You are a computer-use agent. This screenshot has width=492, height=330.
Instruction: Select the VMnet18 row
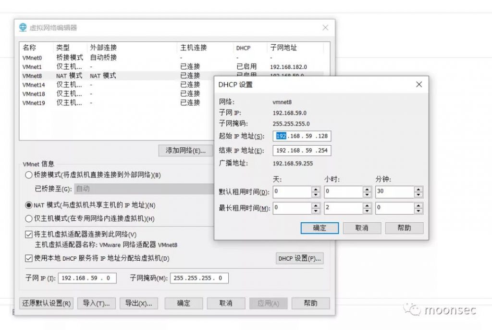point(117,94)
